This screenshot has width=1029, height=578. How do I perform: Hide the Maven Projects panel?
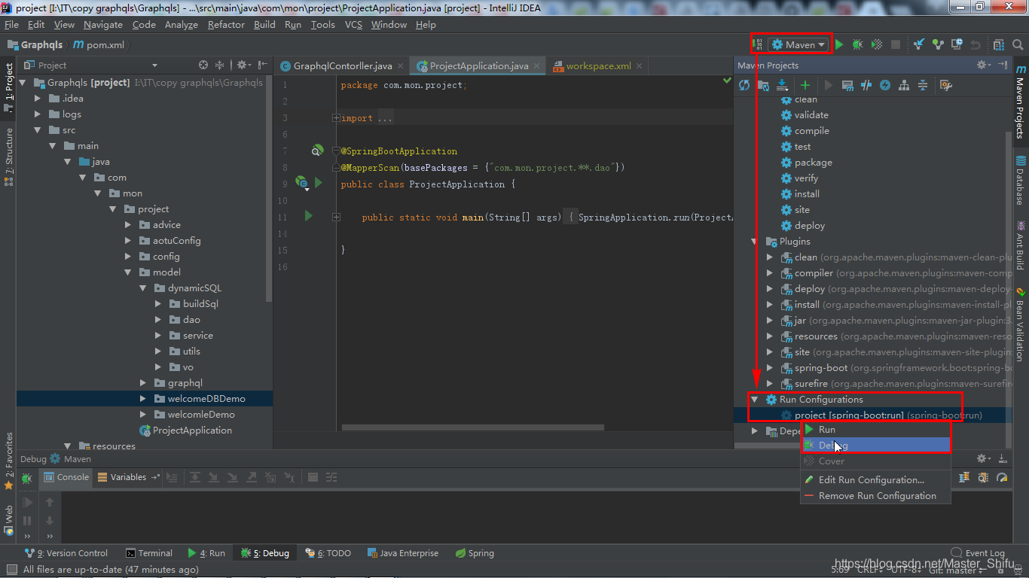tap(1003, 65)
